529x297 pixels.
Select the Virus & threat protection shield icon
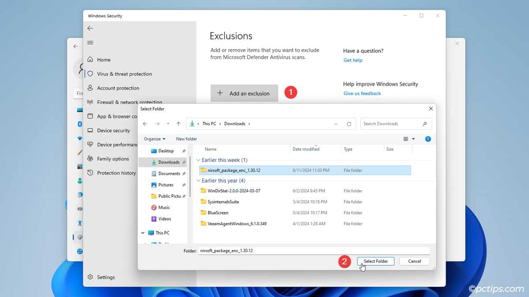(90, 74)
